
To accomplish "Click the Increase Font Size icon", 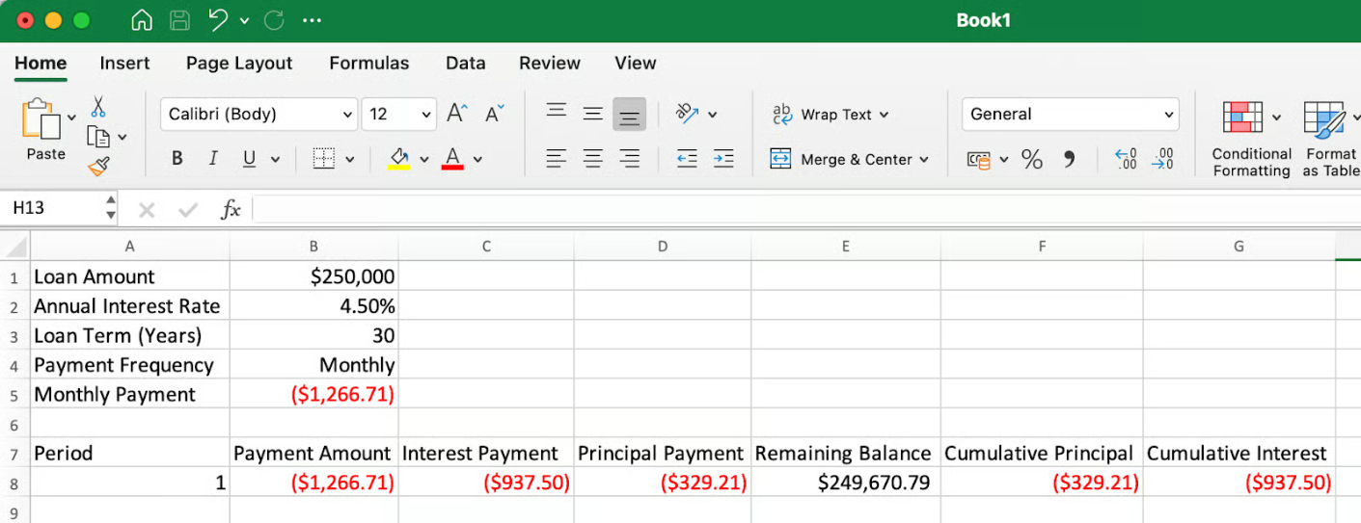I will pos(456,114).
